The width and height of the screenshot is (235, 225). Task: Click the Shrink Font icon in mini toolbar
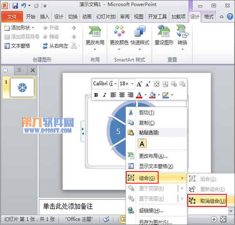pyautogui.click(x=148, y=84)
